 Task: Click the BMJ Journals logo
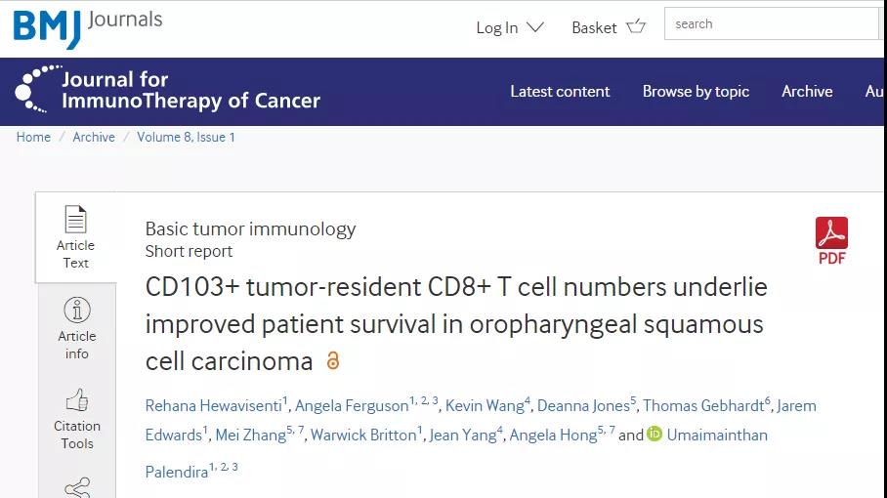point(88,28)
